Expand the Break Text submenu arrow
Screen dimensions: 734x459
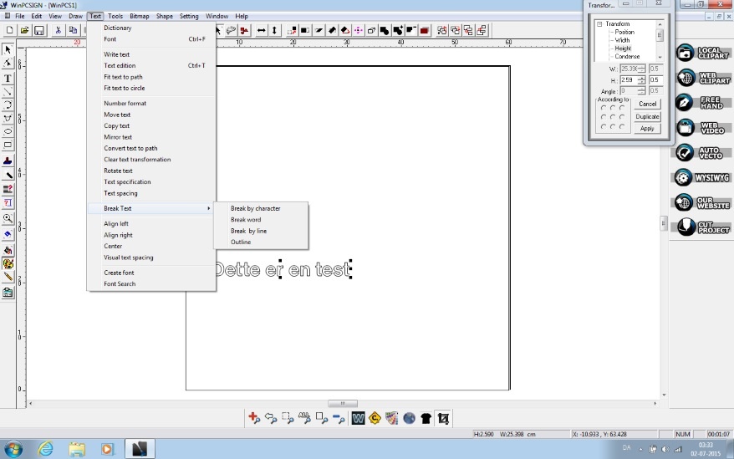click(209, 208)
